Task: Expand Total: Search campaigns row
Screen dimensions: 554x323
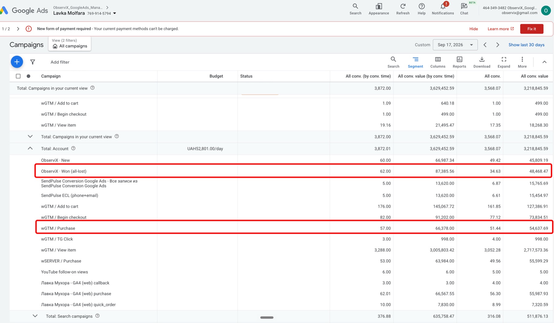Action: [x=35, y=316]
